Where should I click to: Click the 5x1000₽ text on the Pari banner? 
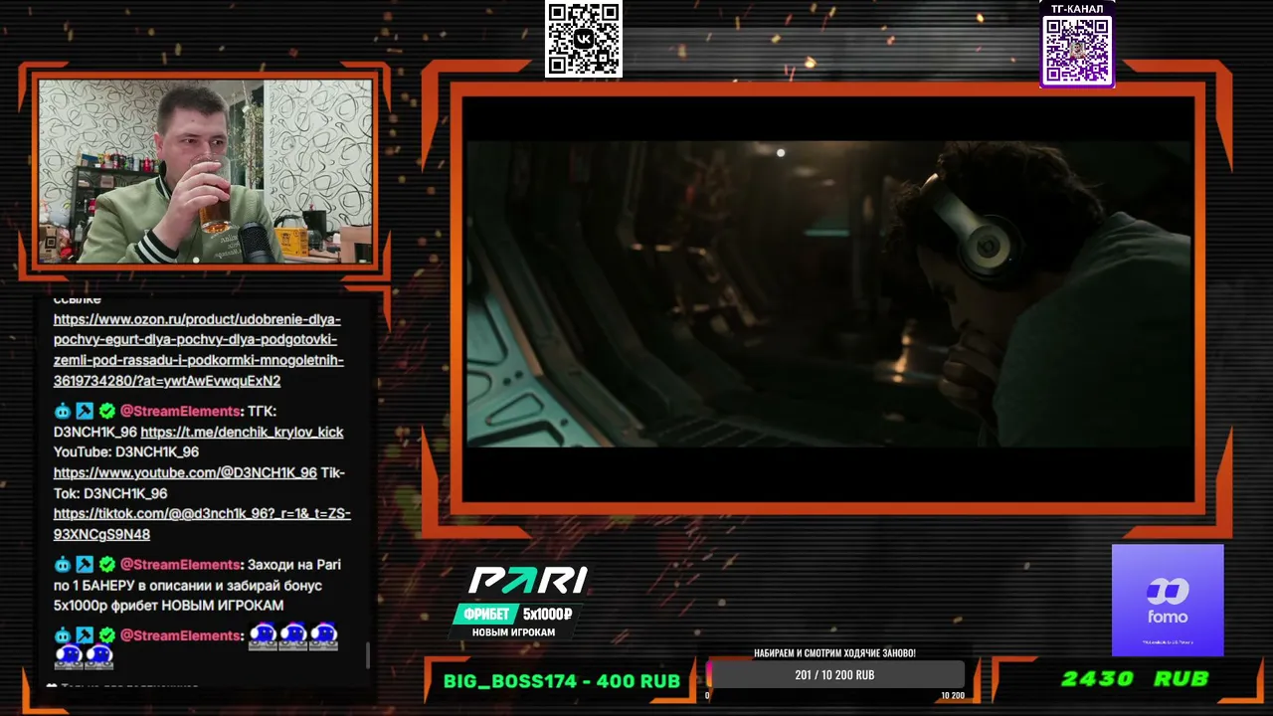click(548, 614)
